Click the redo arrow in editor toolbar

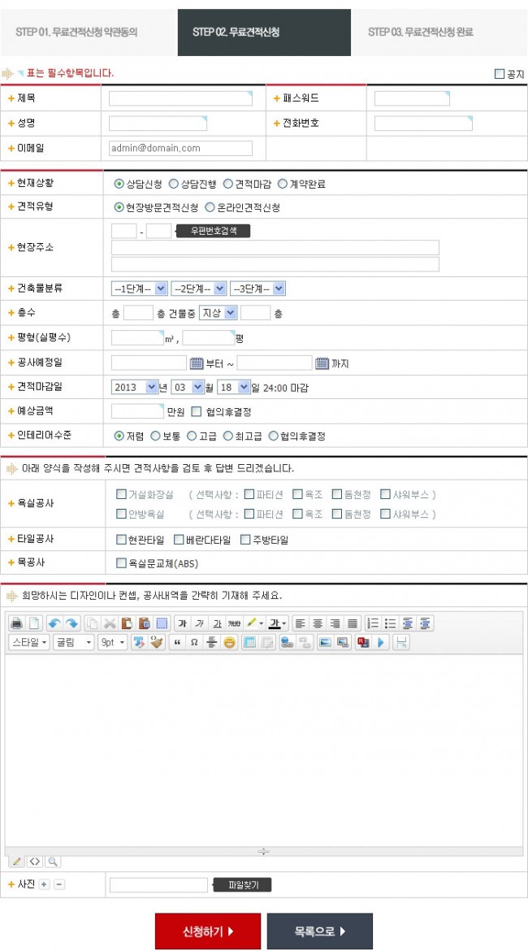pos(71,623)
